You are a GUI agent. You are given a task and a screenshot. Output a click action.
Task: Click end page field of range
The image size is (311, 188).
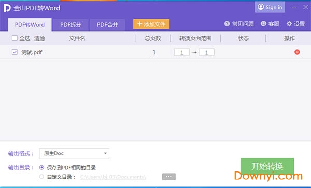tap(206, 52)
